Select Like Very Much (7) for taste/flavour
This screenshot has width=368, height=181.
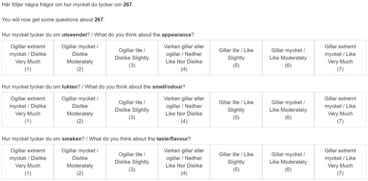[x=340, y=162]
